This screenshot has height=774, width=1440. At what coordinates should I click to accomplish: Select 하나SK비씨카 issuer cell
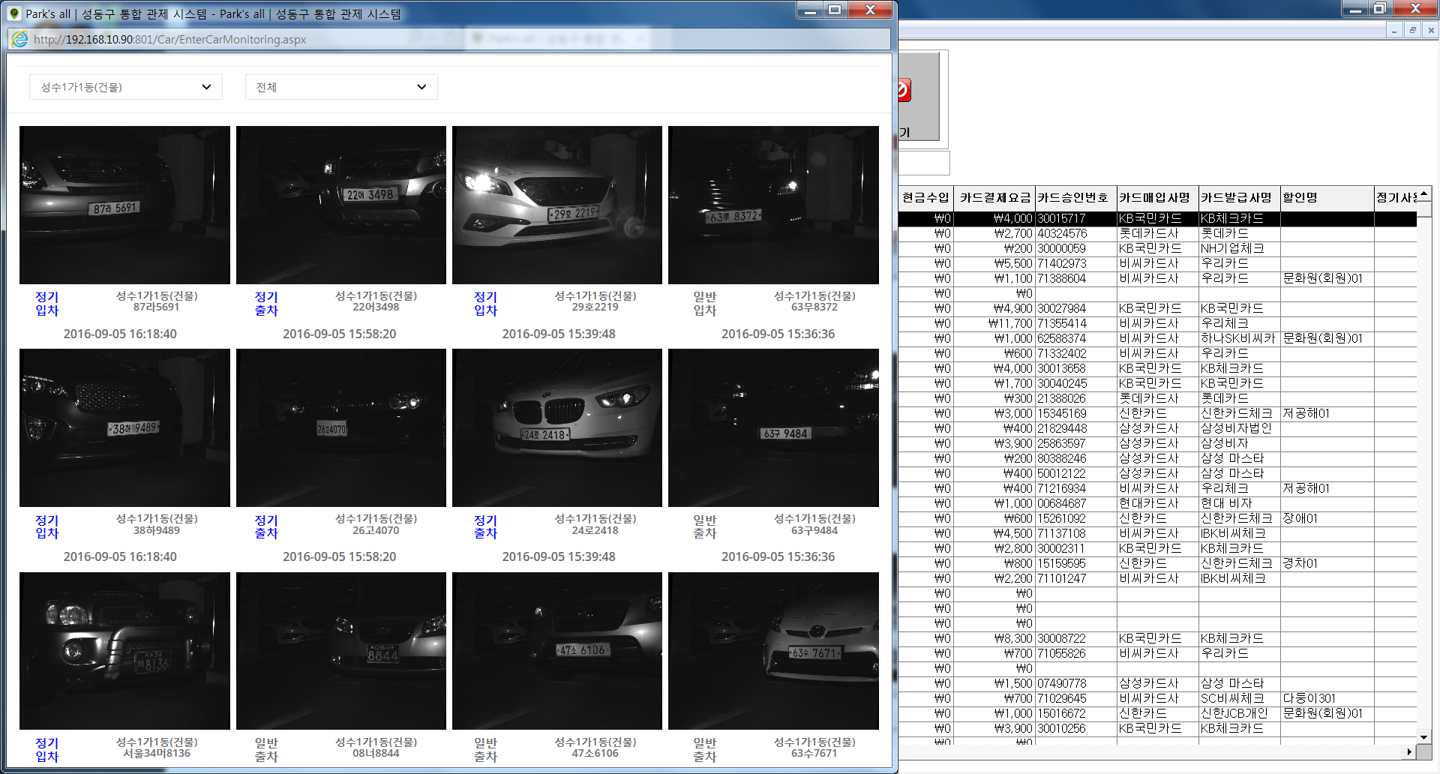coord(1240,339)
